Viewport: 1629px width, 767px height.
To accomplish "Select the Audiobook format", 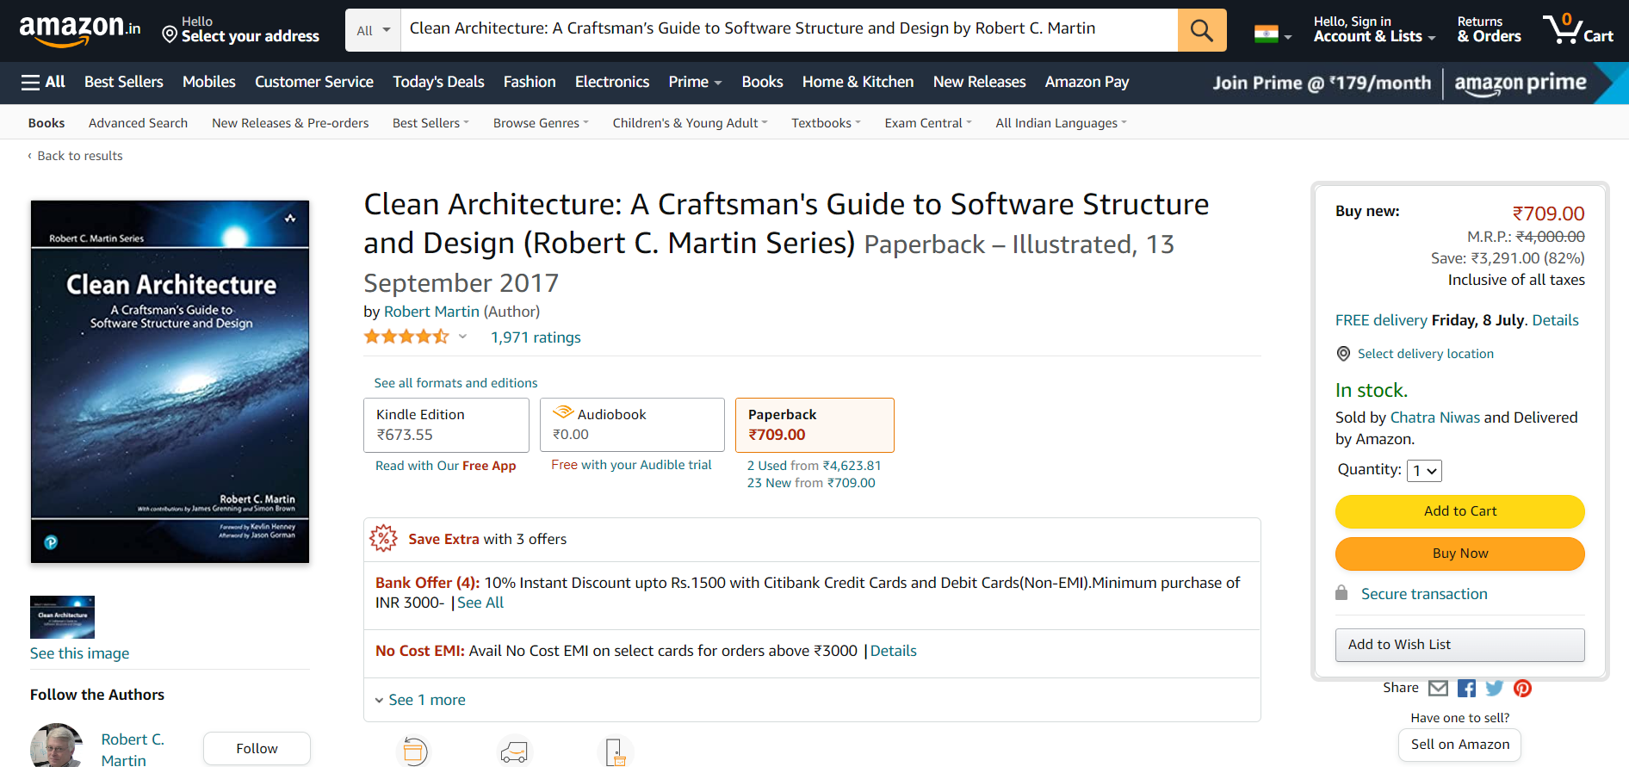I will pyautogui.click(x=632, y=424).
